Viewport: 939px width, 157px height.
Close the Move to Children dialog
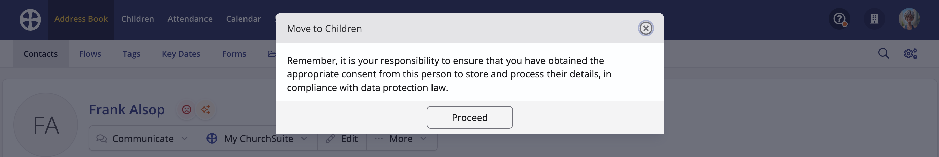(646, 28)
